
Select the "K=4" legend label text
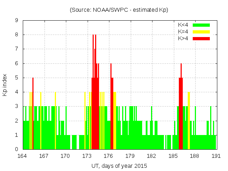(183, 32)
